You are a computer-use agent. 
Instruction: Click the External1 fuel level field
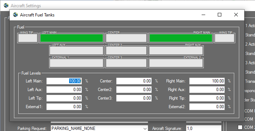(x=64, y=107)
